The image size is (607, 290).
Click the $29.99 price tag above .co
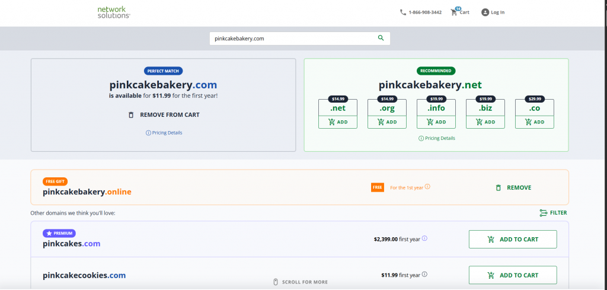[x=534, y=99]
